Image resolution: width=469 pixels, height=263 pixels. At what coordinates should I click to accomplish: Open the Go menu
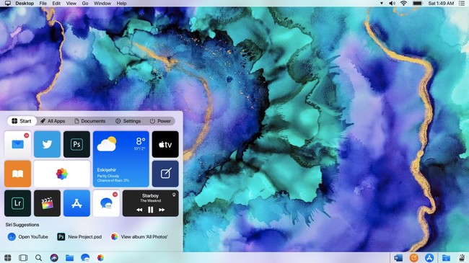point(85,4)
